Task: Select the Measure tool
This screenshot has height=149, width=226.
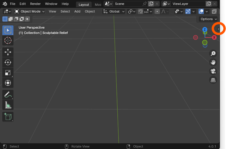Action: pyautogui.click(x=8, y=105)
